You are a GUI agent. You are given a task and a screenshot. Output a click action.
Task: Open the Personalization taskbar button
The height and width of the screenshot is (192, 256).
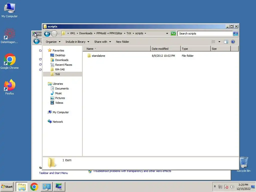coord(59,186)
